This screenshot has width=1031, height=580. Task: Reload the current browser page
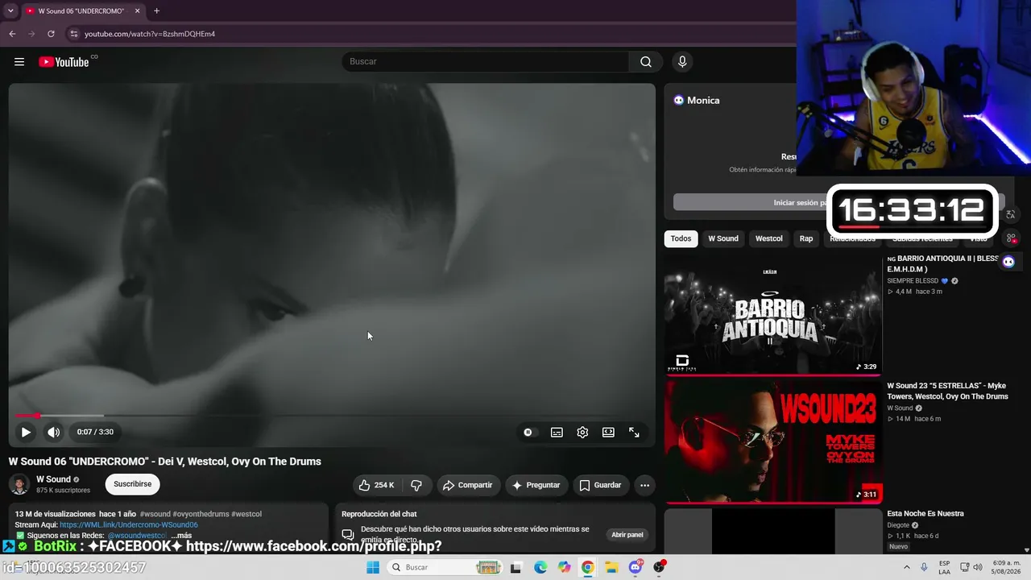click(51, 34)
